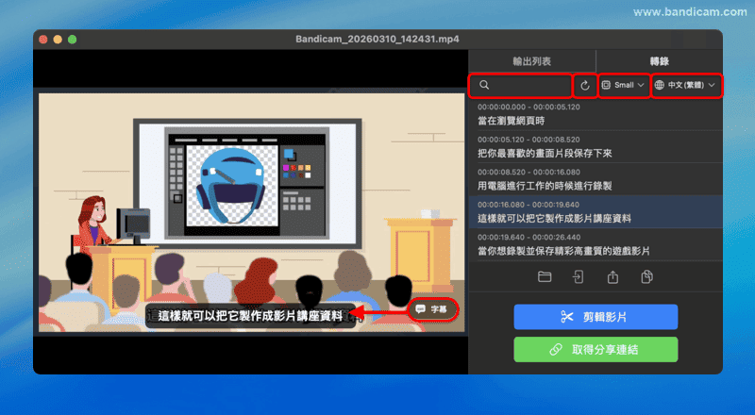Viewport: 755px width, 415px height.
Task: Open the Small model size dropdown
Action: [623, 86]
